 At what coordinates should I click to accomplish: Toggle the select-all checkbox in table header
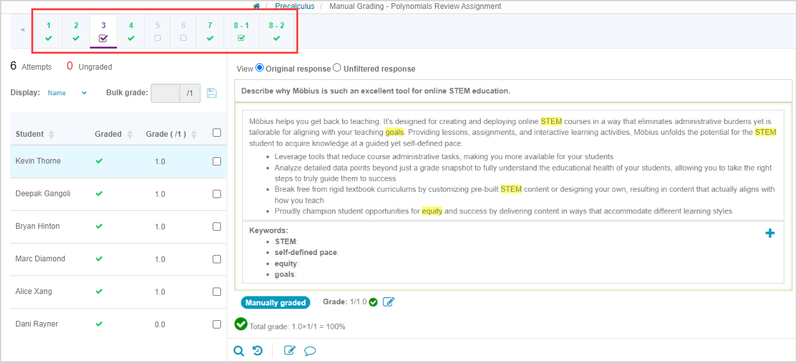tap(216, 133)
